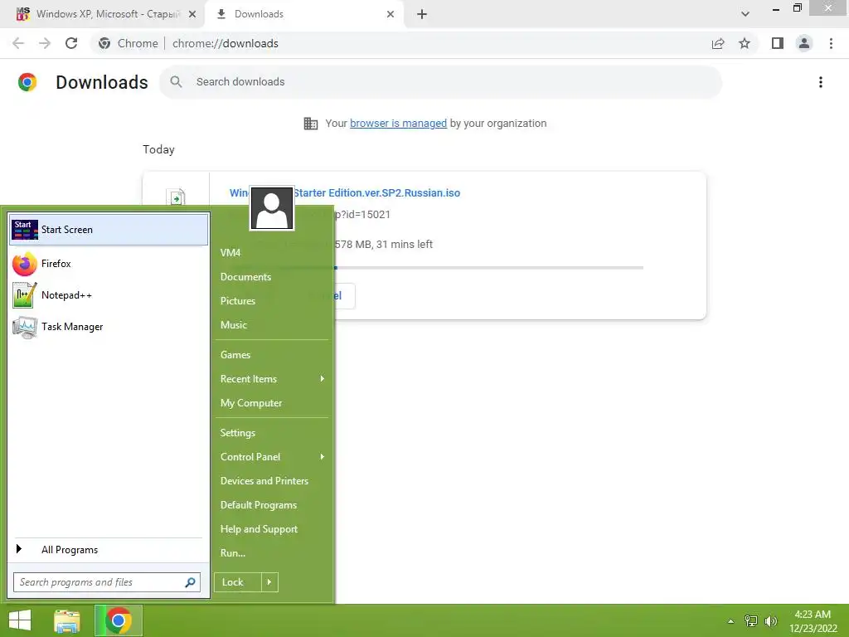Viewport: 849px width, 637px height.
Task: Open the taskbar clock and date
Action: pyautogui.click(x=813, y=621)
